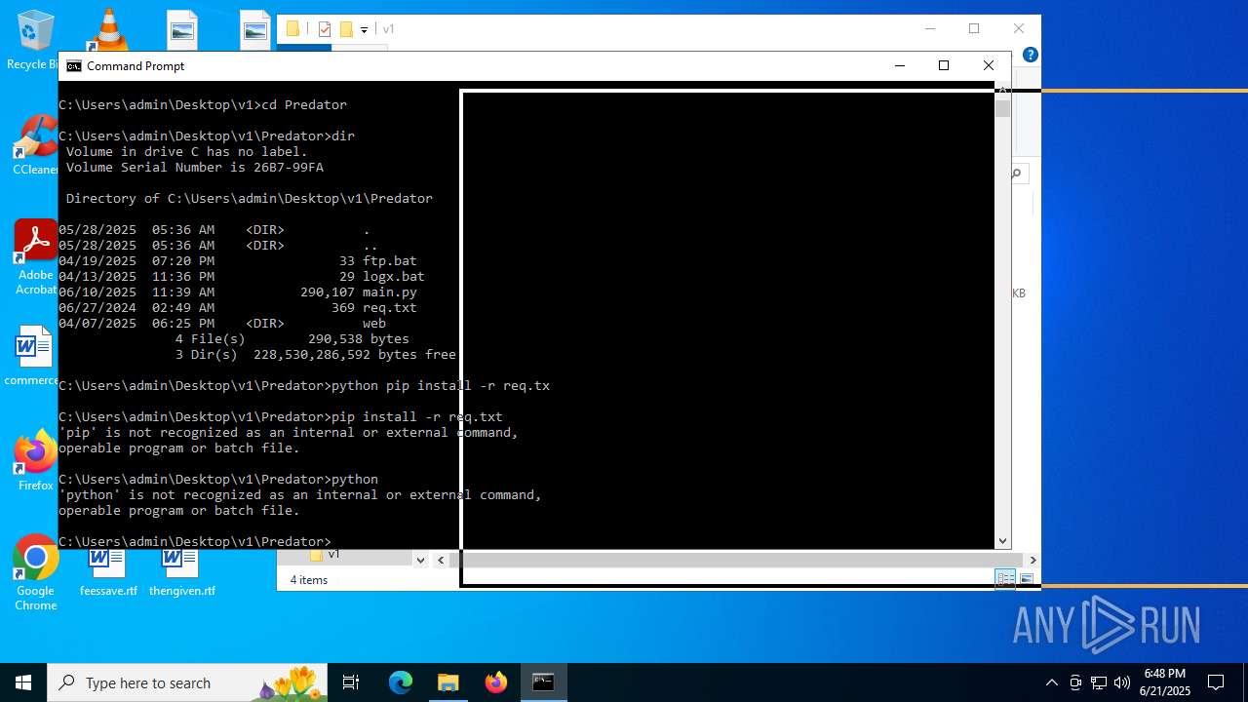Open the network tray icon

(x=1099, y=682)
